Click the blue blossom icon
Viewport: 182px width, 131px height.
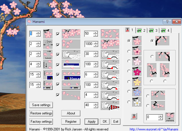point(137,92)
